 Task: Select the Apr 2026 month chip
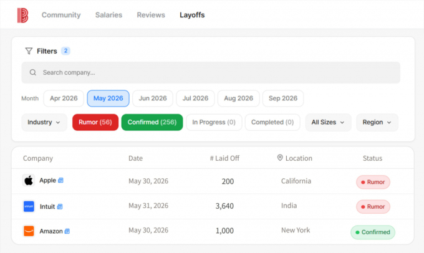[x=64, y=98]
